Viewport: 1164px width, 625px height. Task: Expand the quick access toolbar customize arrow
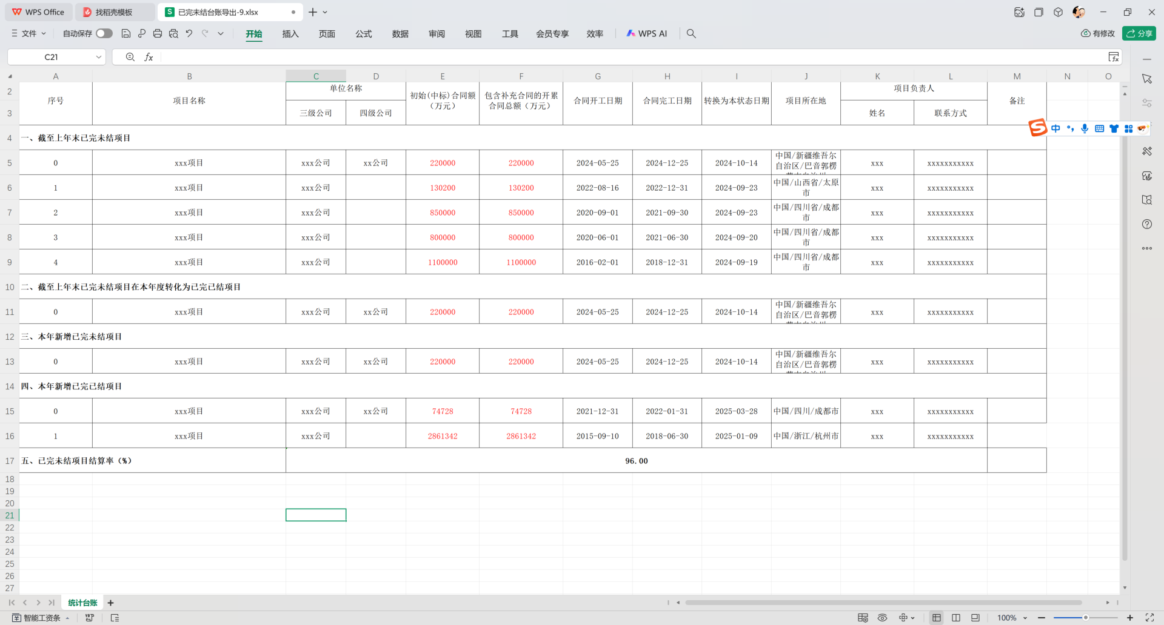click(x=221, y=34)
